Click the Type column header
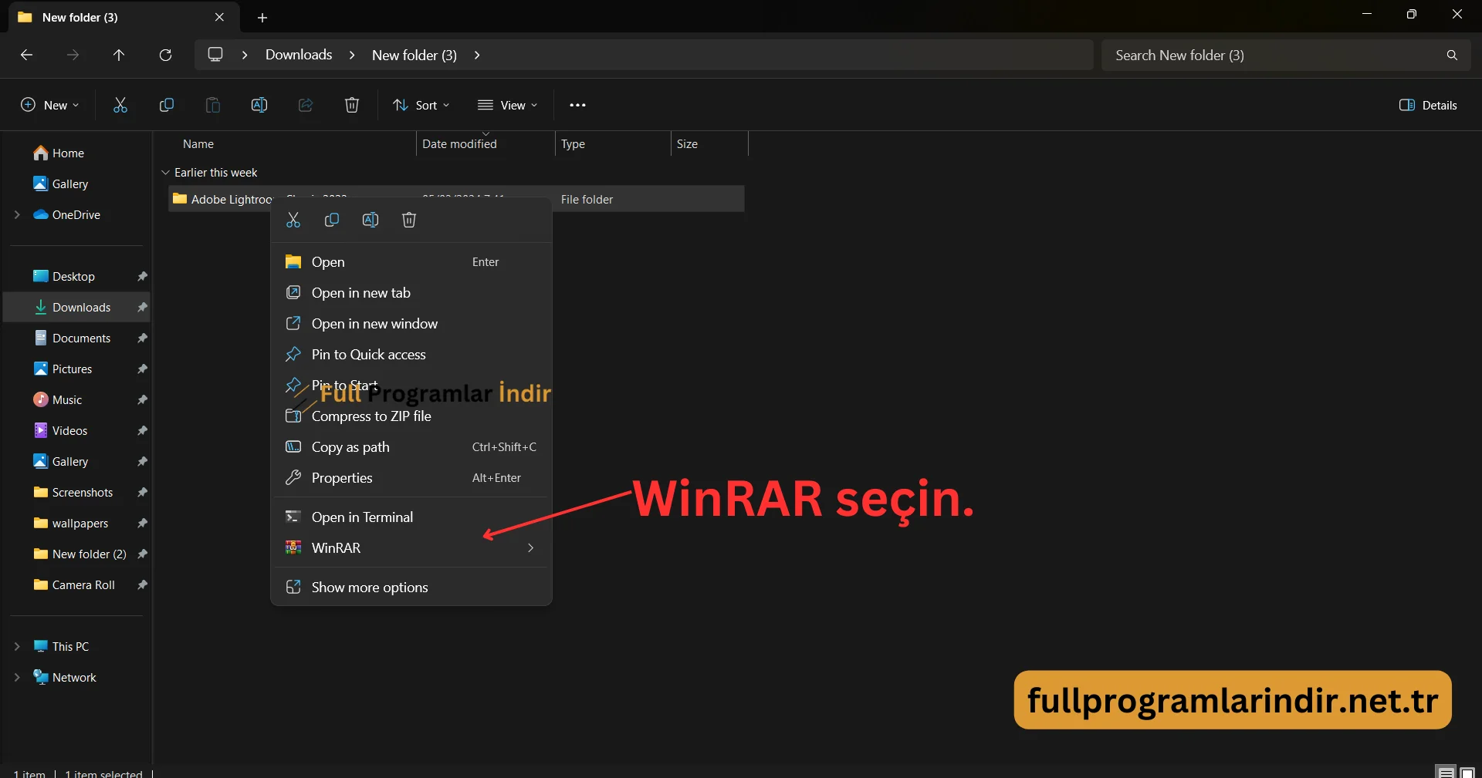The width and height of the screenshot is (1482, 778). point(573,143)
